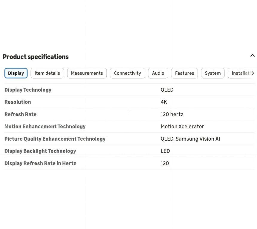The width and height of the screenshot is (257, 229).
Task: Click the 120 hertz refresh rate value
Action: (172, 114)
